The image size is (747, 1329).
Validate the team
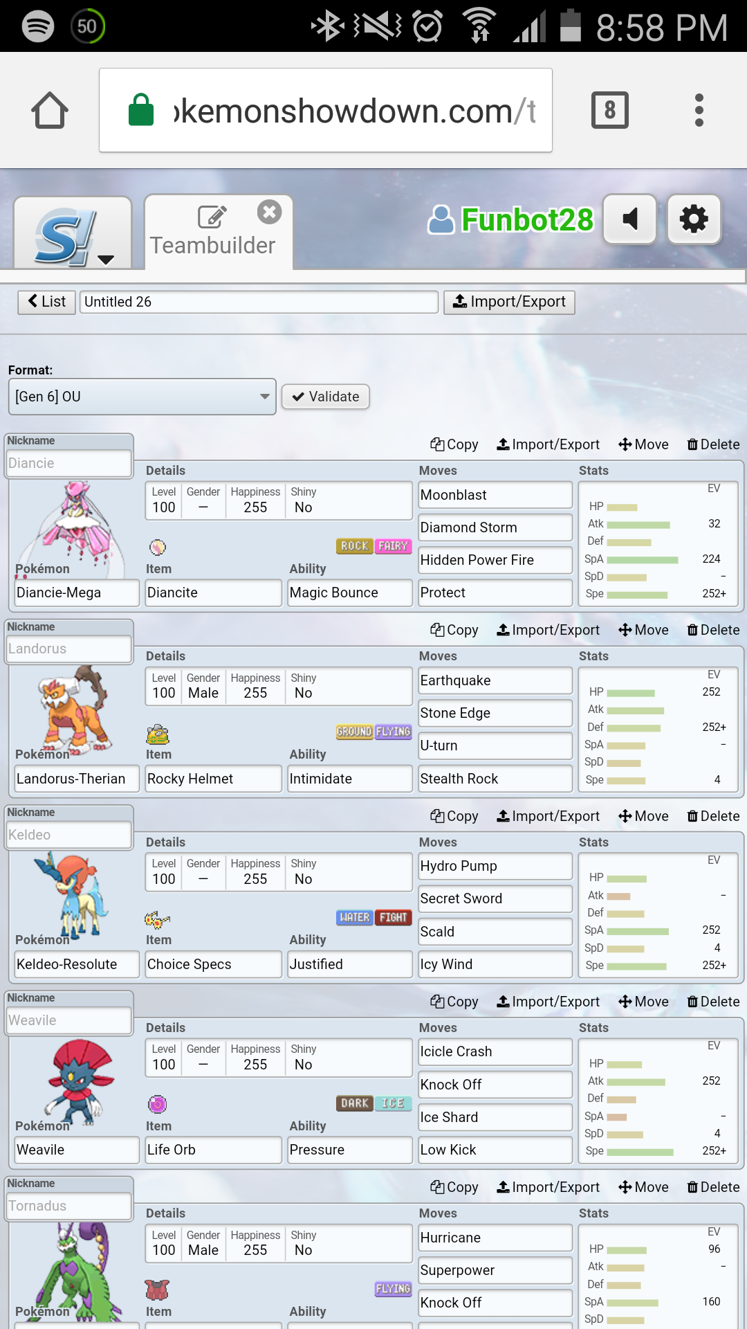point(326,397)
